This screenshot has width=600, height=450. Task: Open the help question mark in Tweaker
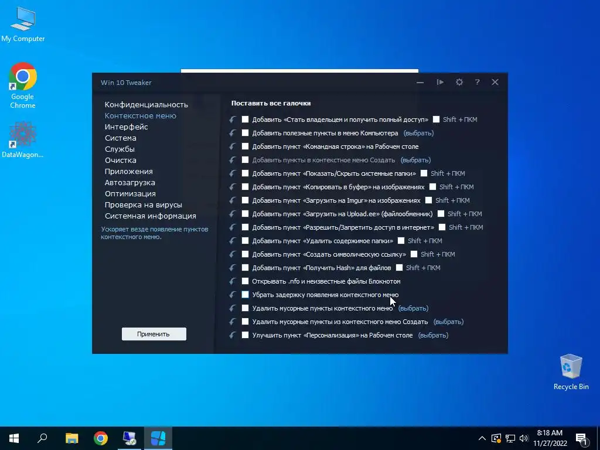coord(477,82)
